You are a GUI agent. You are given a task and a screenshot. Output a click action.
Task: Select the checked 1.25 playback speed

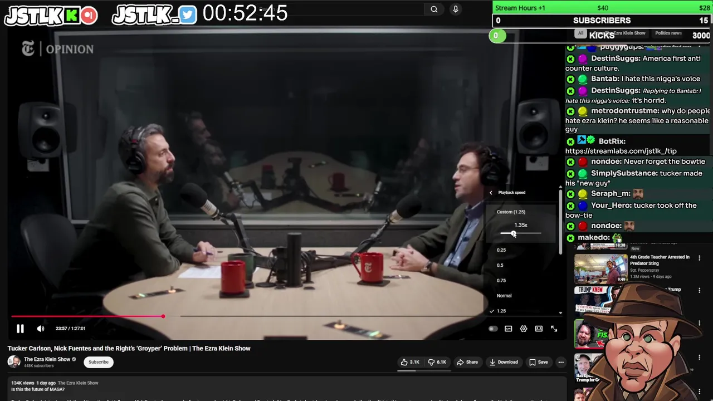click(501, 311)
